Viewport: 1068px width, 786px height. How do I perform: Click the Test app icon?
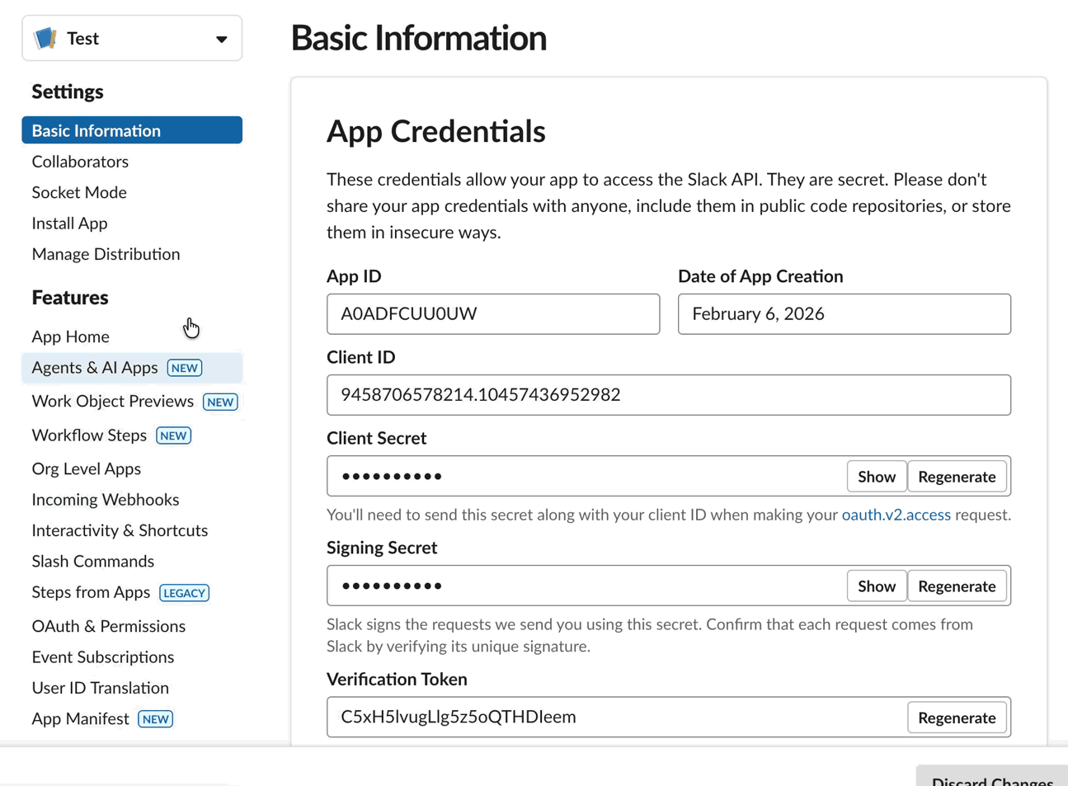pyautogui.click(x=45, y=38)
